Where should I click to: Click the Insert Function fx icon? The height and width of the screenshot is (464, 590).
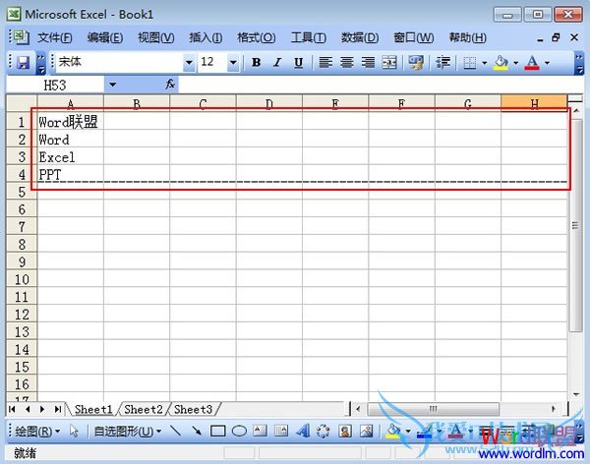[171, 86]
